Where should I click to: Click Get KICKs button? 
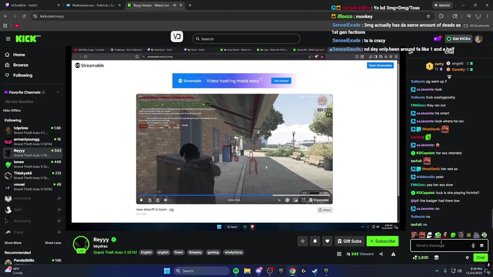[x=459, y=38]
